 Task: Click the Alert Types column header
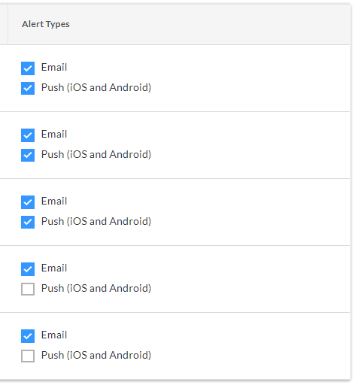click(46, 24)
